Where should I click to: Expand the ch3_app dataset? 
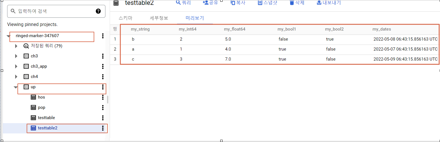coord(16,66)
